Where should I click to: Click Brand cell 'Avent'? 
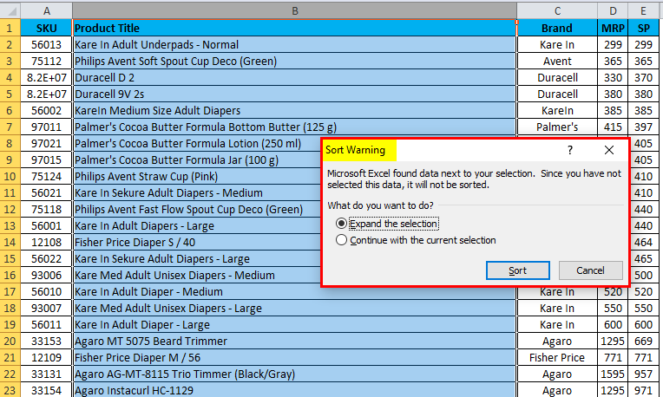point(557,61)
